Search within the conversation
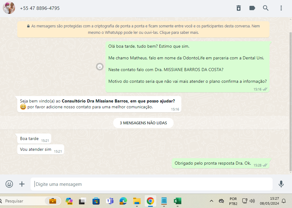 (266, 8)
